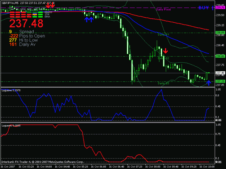Click the Interbank FX Trader 4 copyright text
The height and width of the screenshot is (169, 226).
pyautogui.click(x=42, y=162)
